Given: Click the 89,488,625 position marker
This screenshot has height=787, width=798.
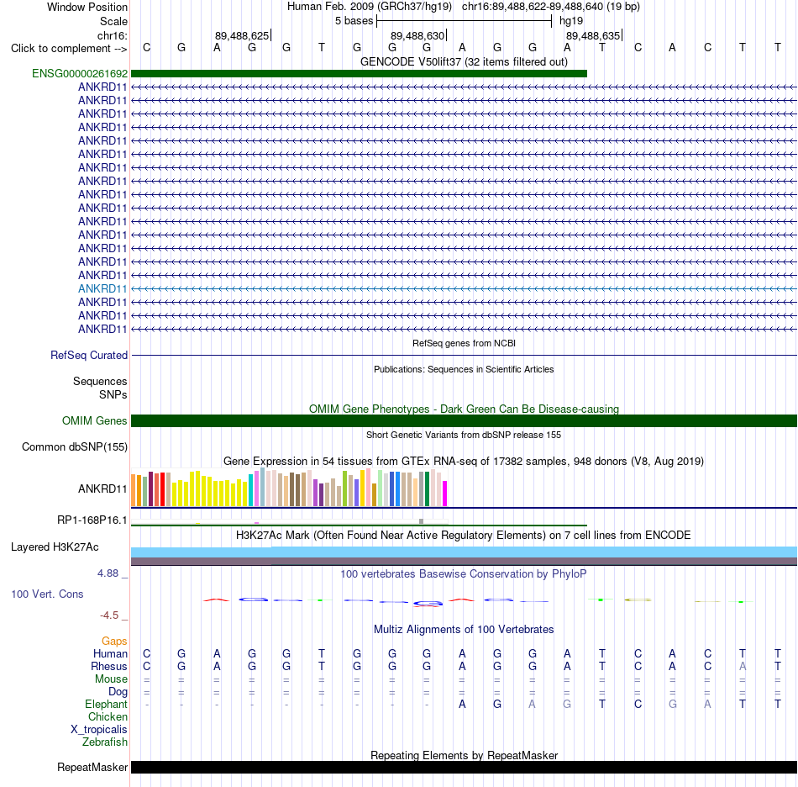Looking at the screenshot, I should point(243,35).
